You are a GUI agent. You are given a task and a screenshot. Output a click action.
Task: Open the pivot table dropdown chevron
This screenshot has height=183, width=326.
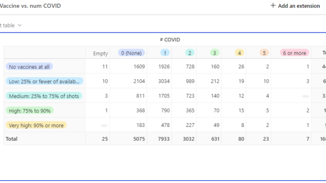[20, 25]
